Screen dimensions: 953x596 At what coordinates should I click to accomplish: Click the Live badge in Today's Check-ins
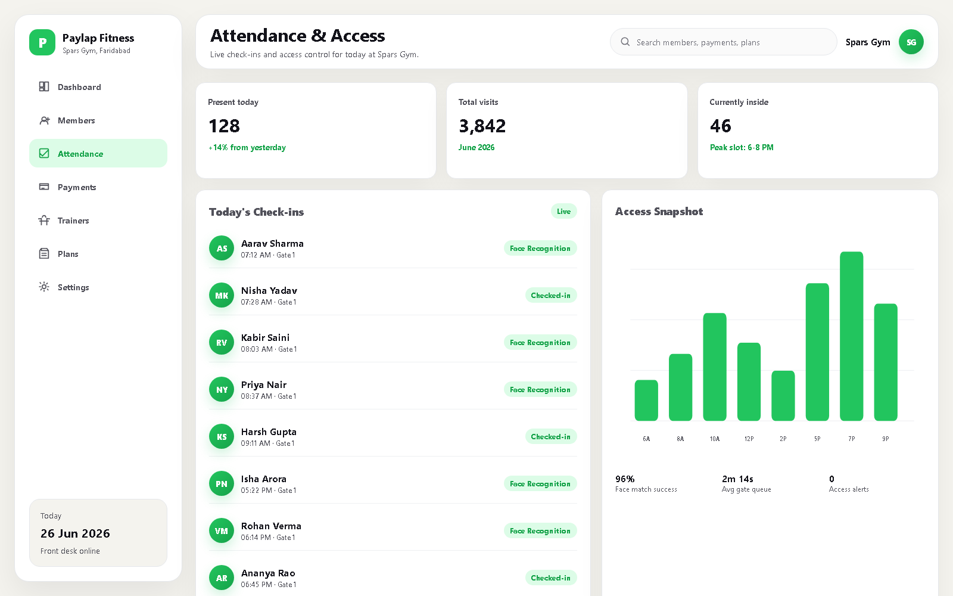coord(563,211)
